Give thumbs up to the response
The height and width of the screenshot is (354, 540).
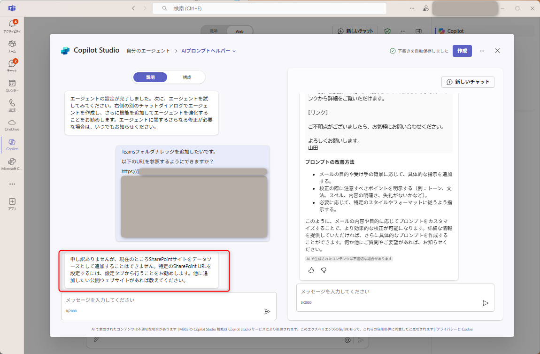[x=311, y=270]
